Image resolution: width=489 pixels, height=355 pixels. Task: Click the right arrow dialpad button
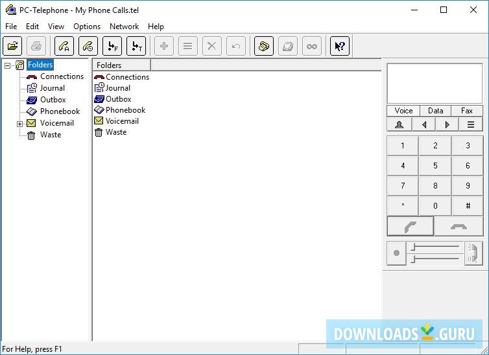click(447, 124)
